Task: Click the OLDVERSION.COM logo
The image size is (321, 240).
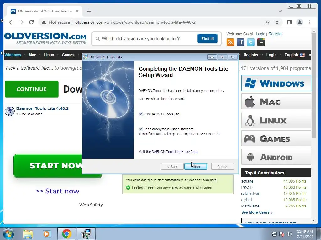Action: (45, 38)
